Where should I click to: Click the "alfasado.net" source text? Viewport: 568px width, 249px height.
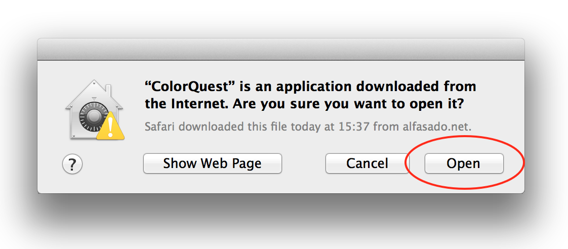(x=437, y=127)
